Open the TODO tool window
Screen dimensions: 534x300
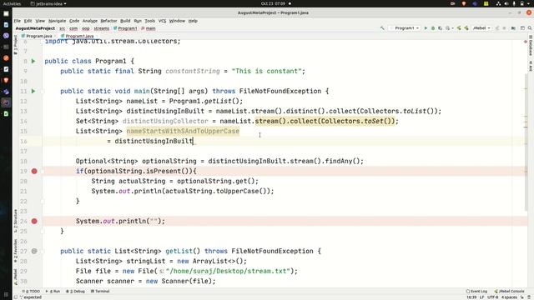click(x=31, y=291)
